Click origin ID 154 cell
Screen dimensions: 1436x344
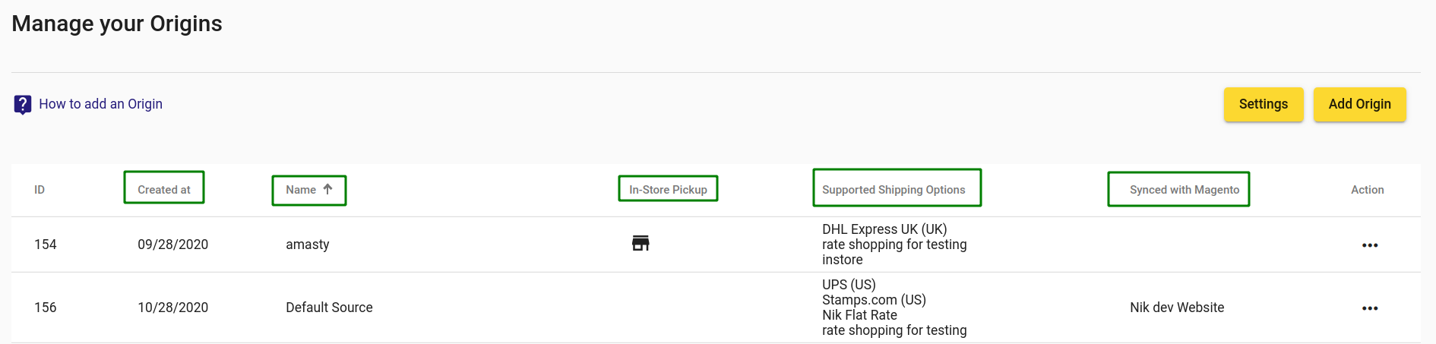point(46,245)
